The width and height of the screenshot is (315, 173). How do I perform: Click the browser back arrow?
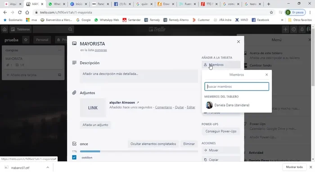click(x=5, y=13)
